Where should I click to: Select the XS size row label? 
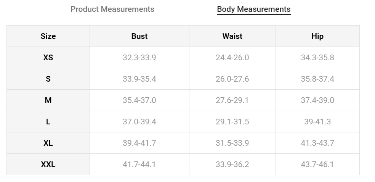click(x=48, y=58)
